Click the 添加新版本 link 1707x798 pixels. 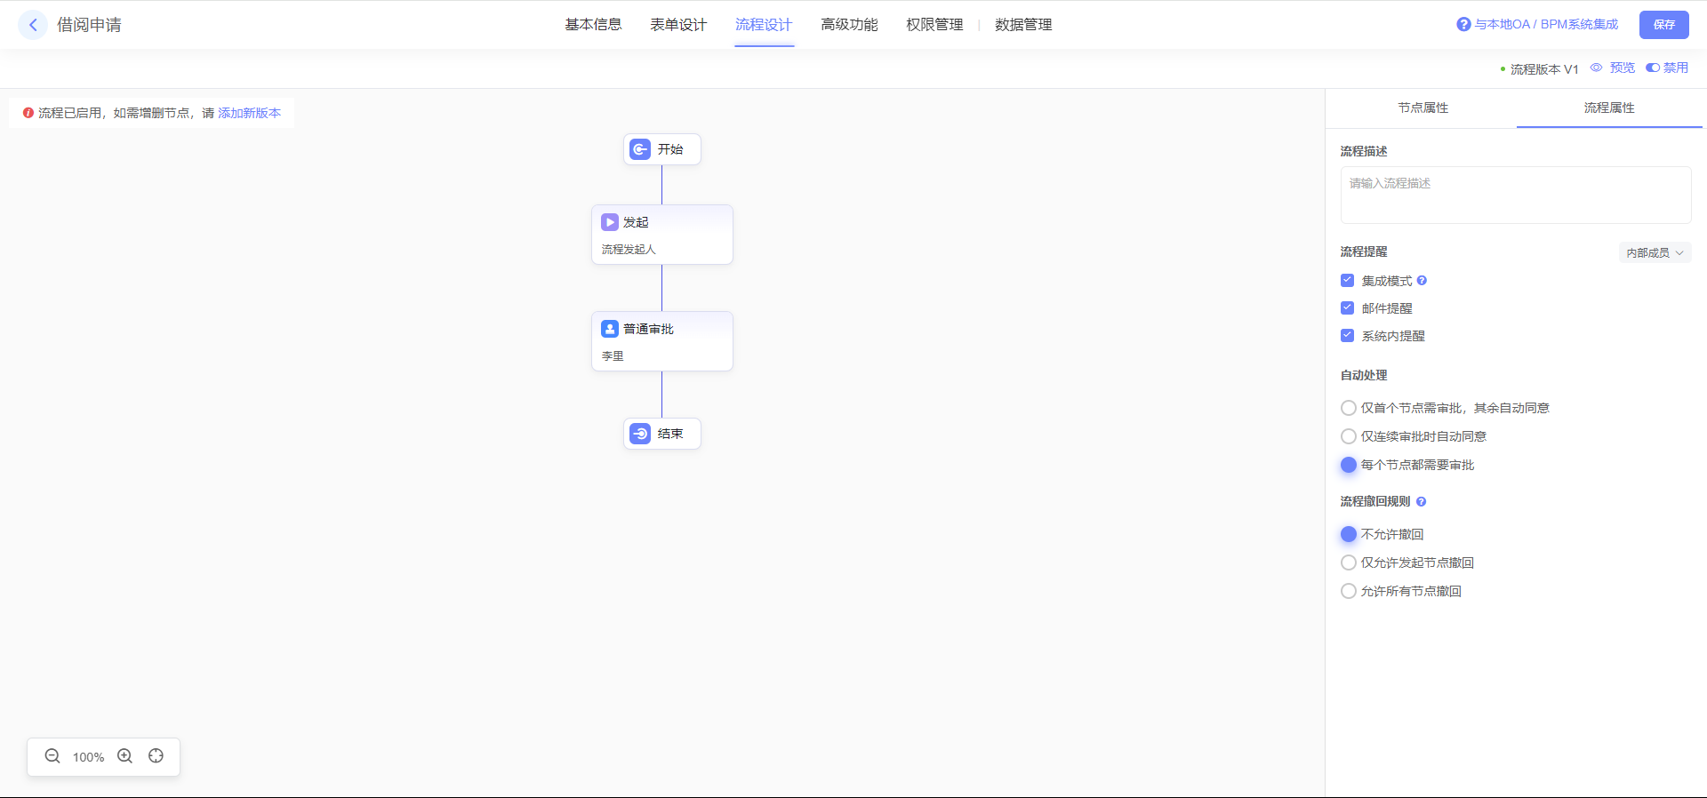249,113
